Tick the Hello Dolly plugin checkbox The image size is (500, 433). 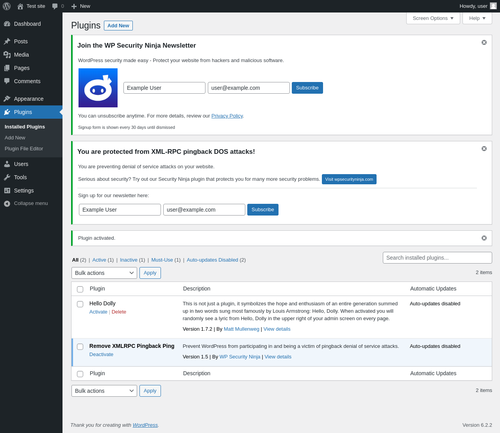coord(80,304)
